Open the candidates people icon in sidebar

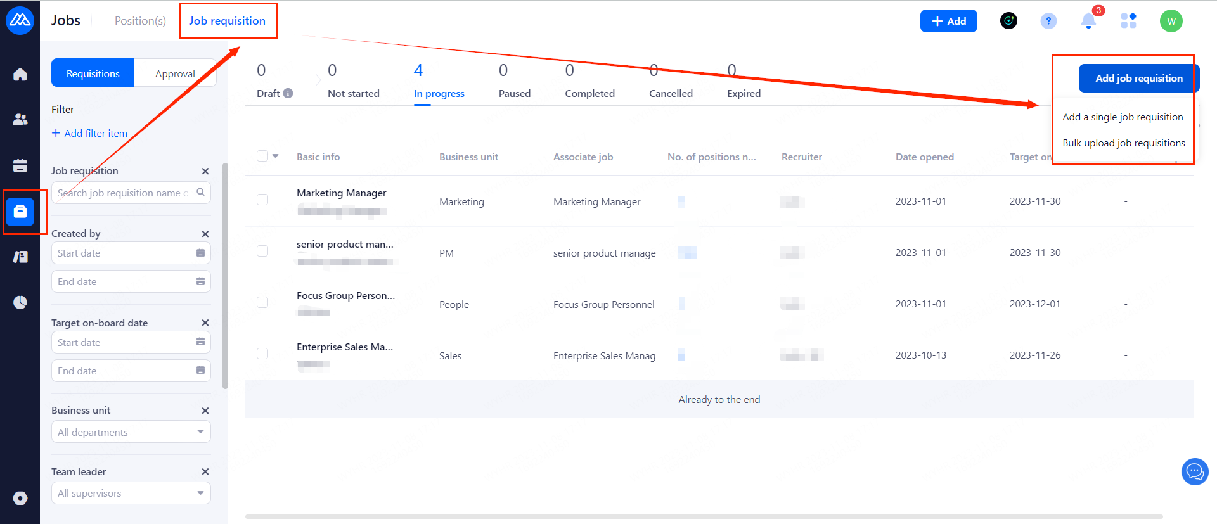(20, 120)
